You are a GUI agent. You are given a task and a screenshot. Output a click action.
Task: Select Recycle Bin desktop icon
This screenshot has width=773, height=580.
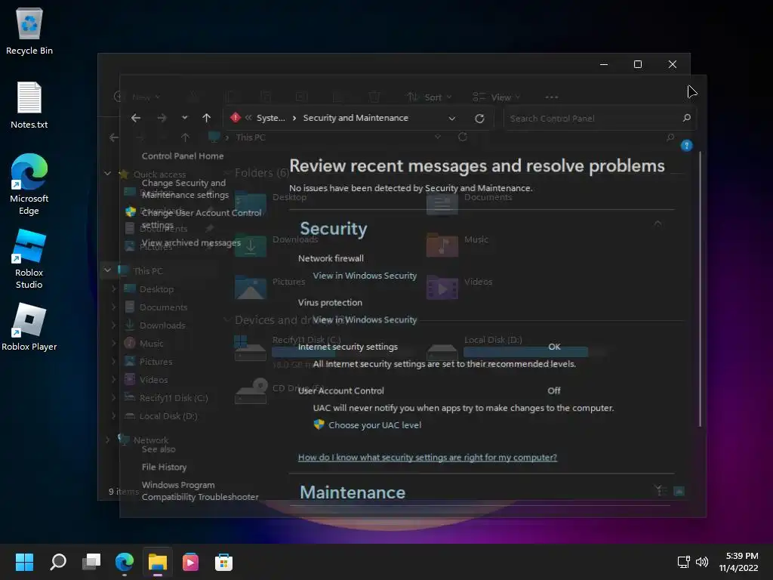point(29,31)
